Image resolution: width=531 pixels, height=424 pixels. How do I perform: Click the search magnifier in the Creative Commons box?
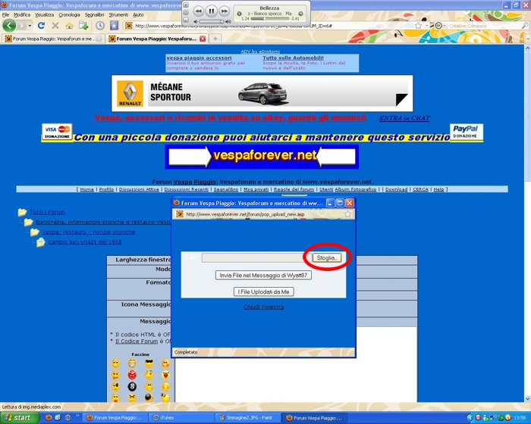pos(525,26)
